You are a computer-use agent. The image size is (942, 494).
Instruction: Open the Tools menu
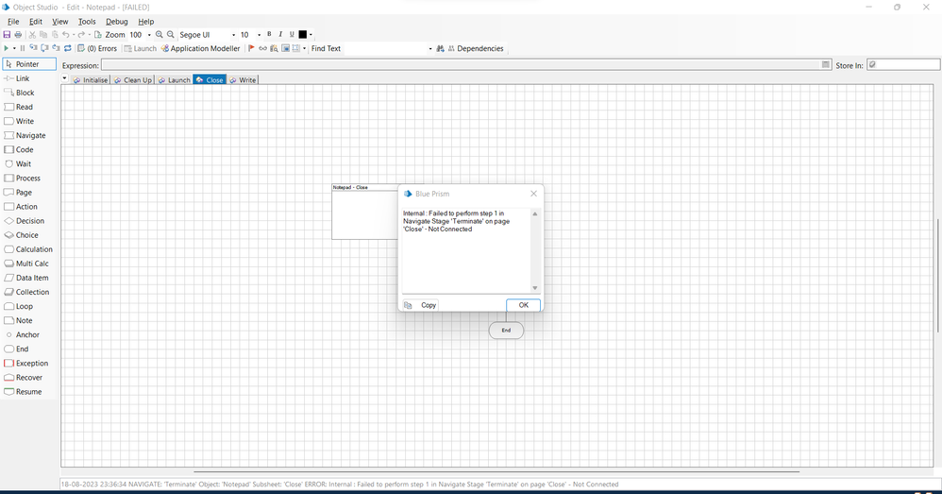pyautogui.click(x=87, y=22)
